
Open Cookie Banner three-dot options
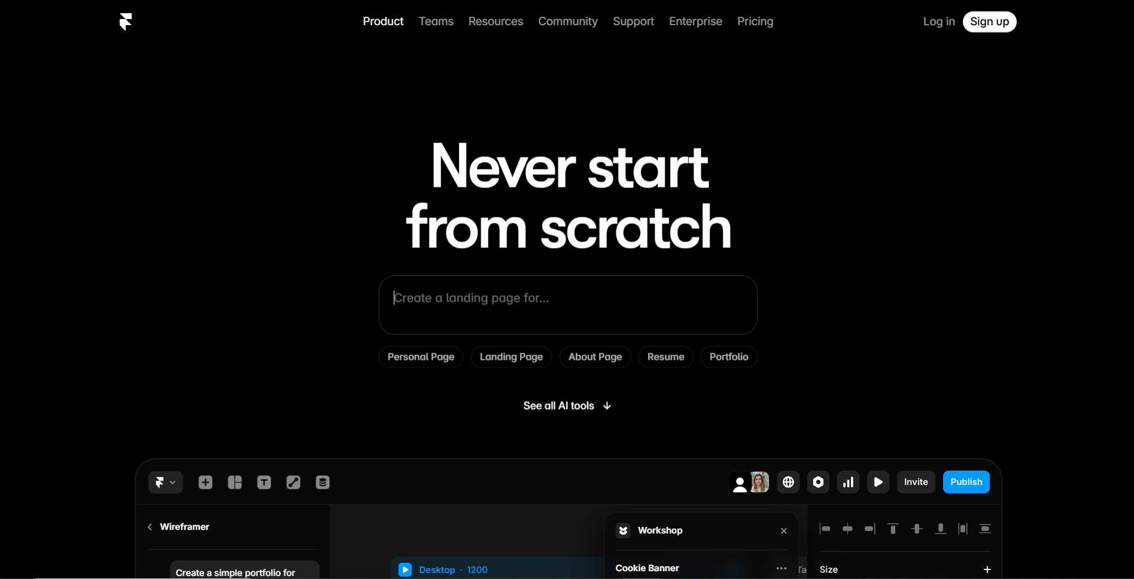(781, 568)
